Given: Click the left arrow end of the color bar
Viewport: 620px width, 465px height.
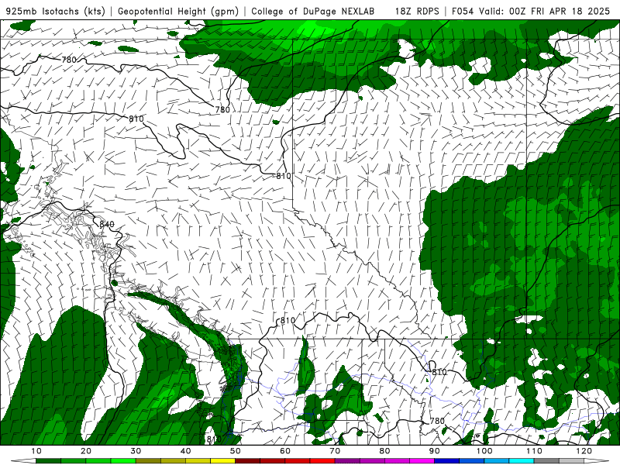Looking at the screenshot, I should (23, 461).
